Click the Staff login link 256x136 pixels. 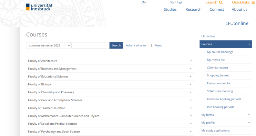point(177,2)
